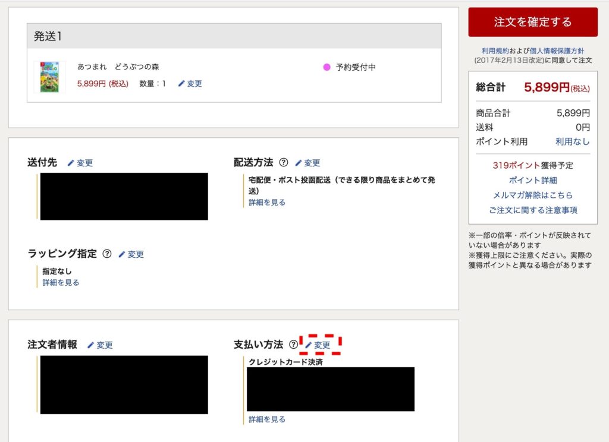Image resolution: width=609 pixels, height=442 pixels.
Task: Click the pencil edit icon next to 注文者情報
Action: click(91, 345)
